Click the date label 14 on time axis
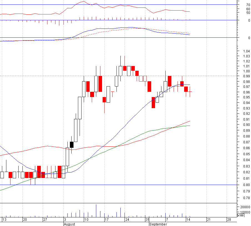251x226 pixels. coord(188,220)
